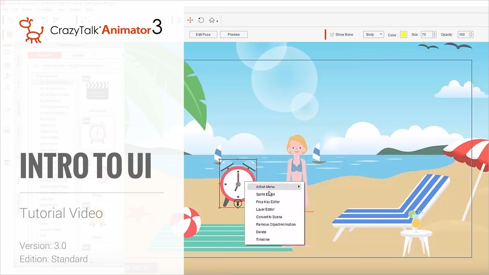
Task: Click the round arrow icon under the clock
Action: click(238, 204)
